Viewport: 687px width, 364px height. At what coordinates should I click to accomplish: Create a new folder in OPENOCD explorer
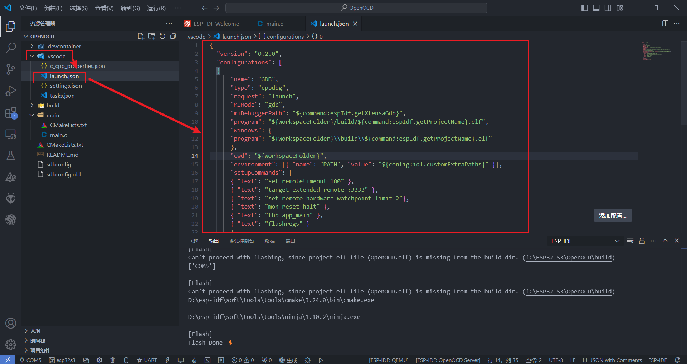coord(152,36)
